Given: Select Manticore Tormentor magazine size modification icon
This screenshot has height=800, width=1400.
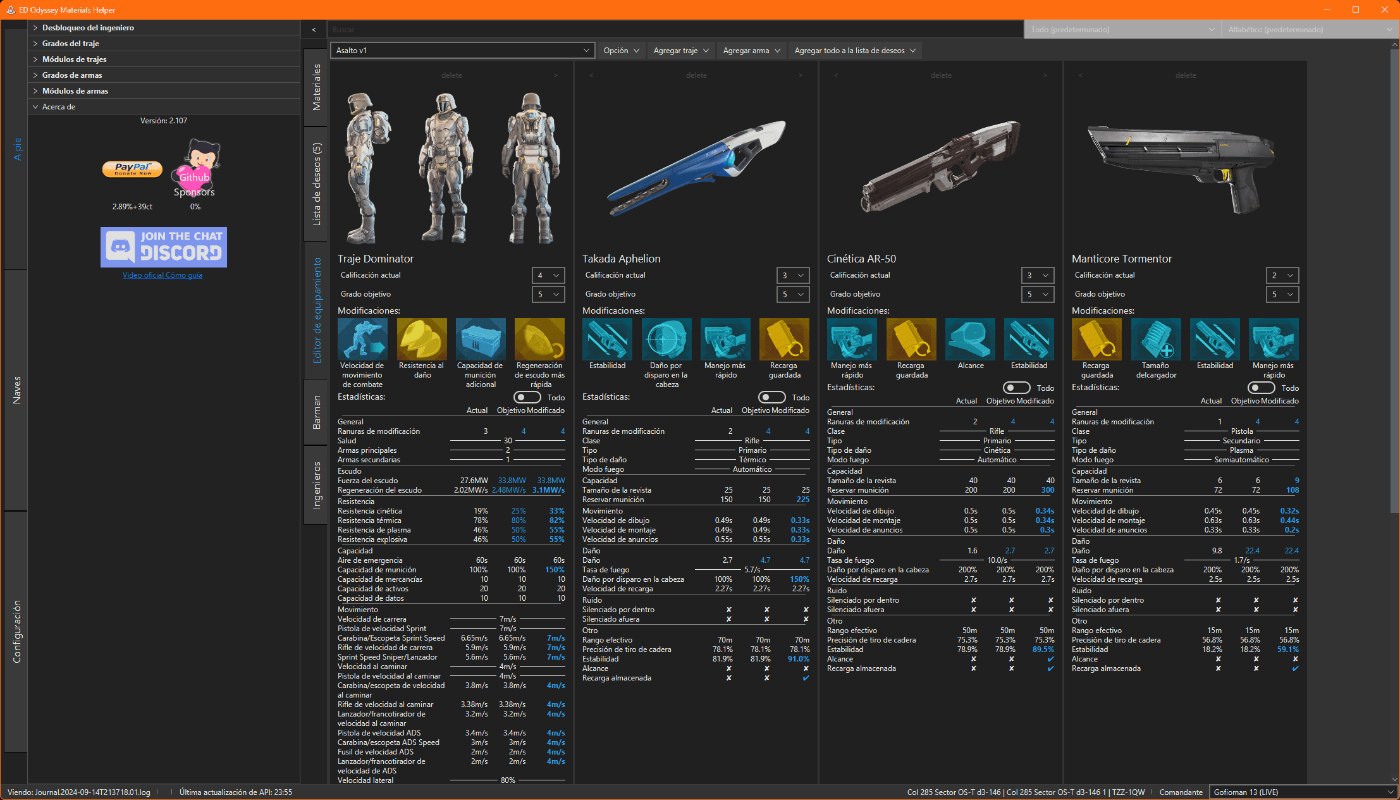Looking at the screenshot, I should tap(1155, 340).
